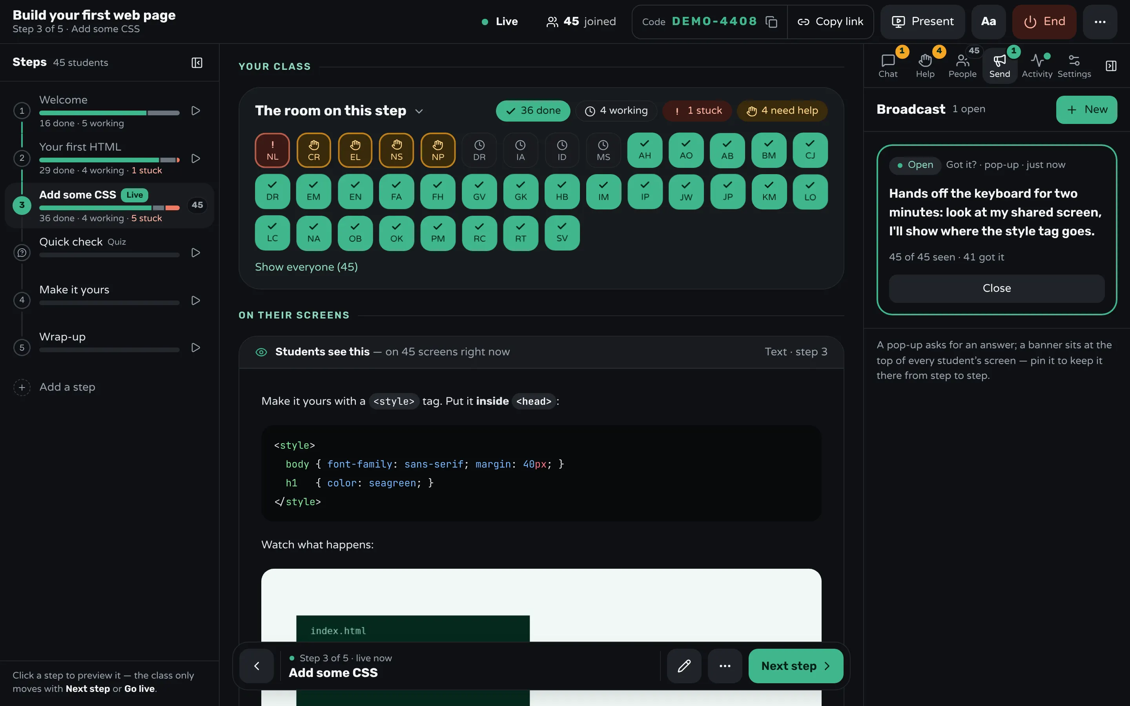Close the open broadcast pop-up

(997, 289)
